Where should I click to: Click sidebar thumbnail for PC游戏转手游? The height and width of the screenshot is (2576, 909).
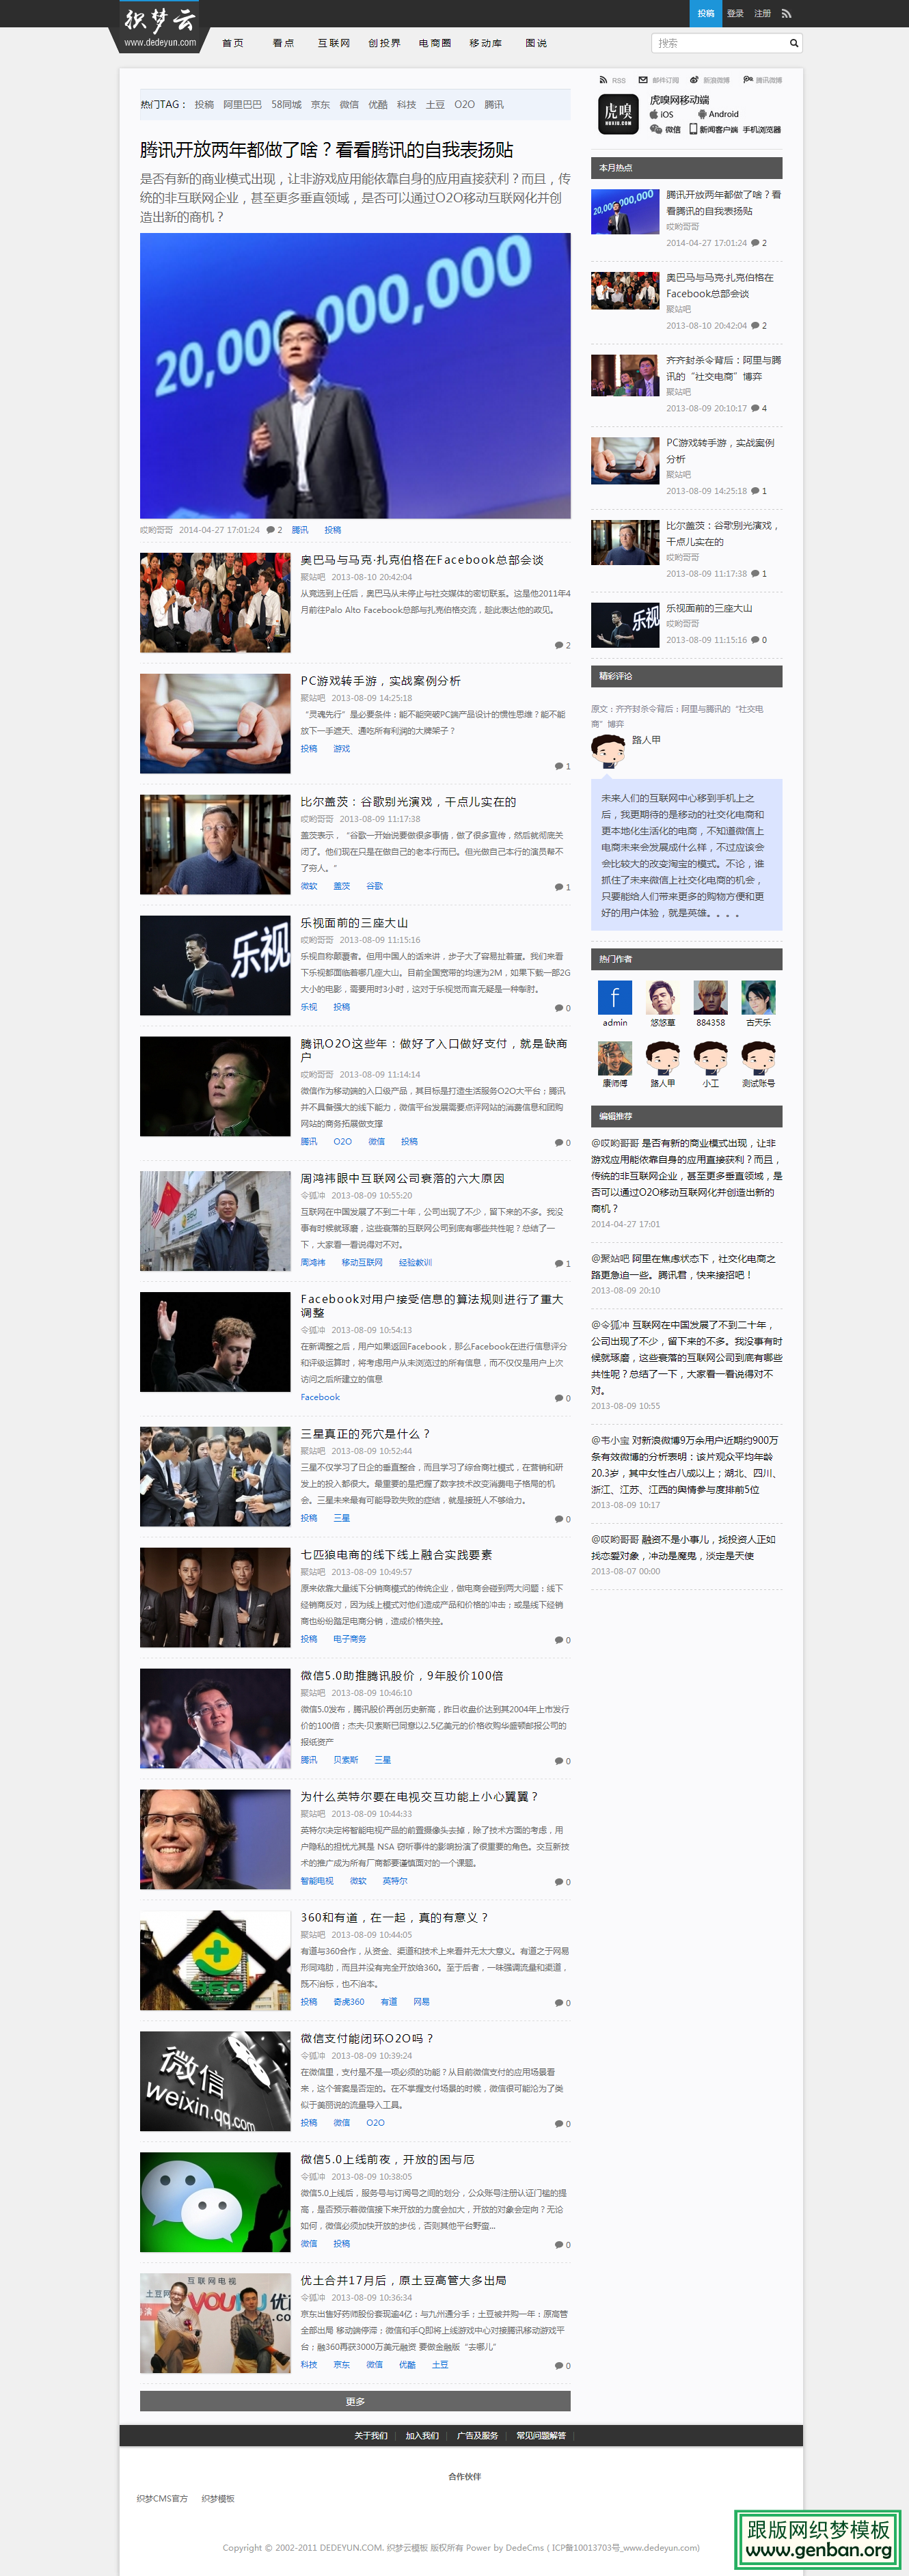pos(625,460)
